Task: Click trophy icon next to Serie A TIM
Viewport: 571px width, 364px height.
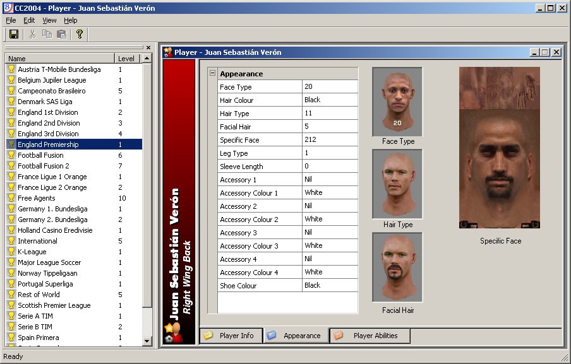Action: point(11,316)
